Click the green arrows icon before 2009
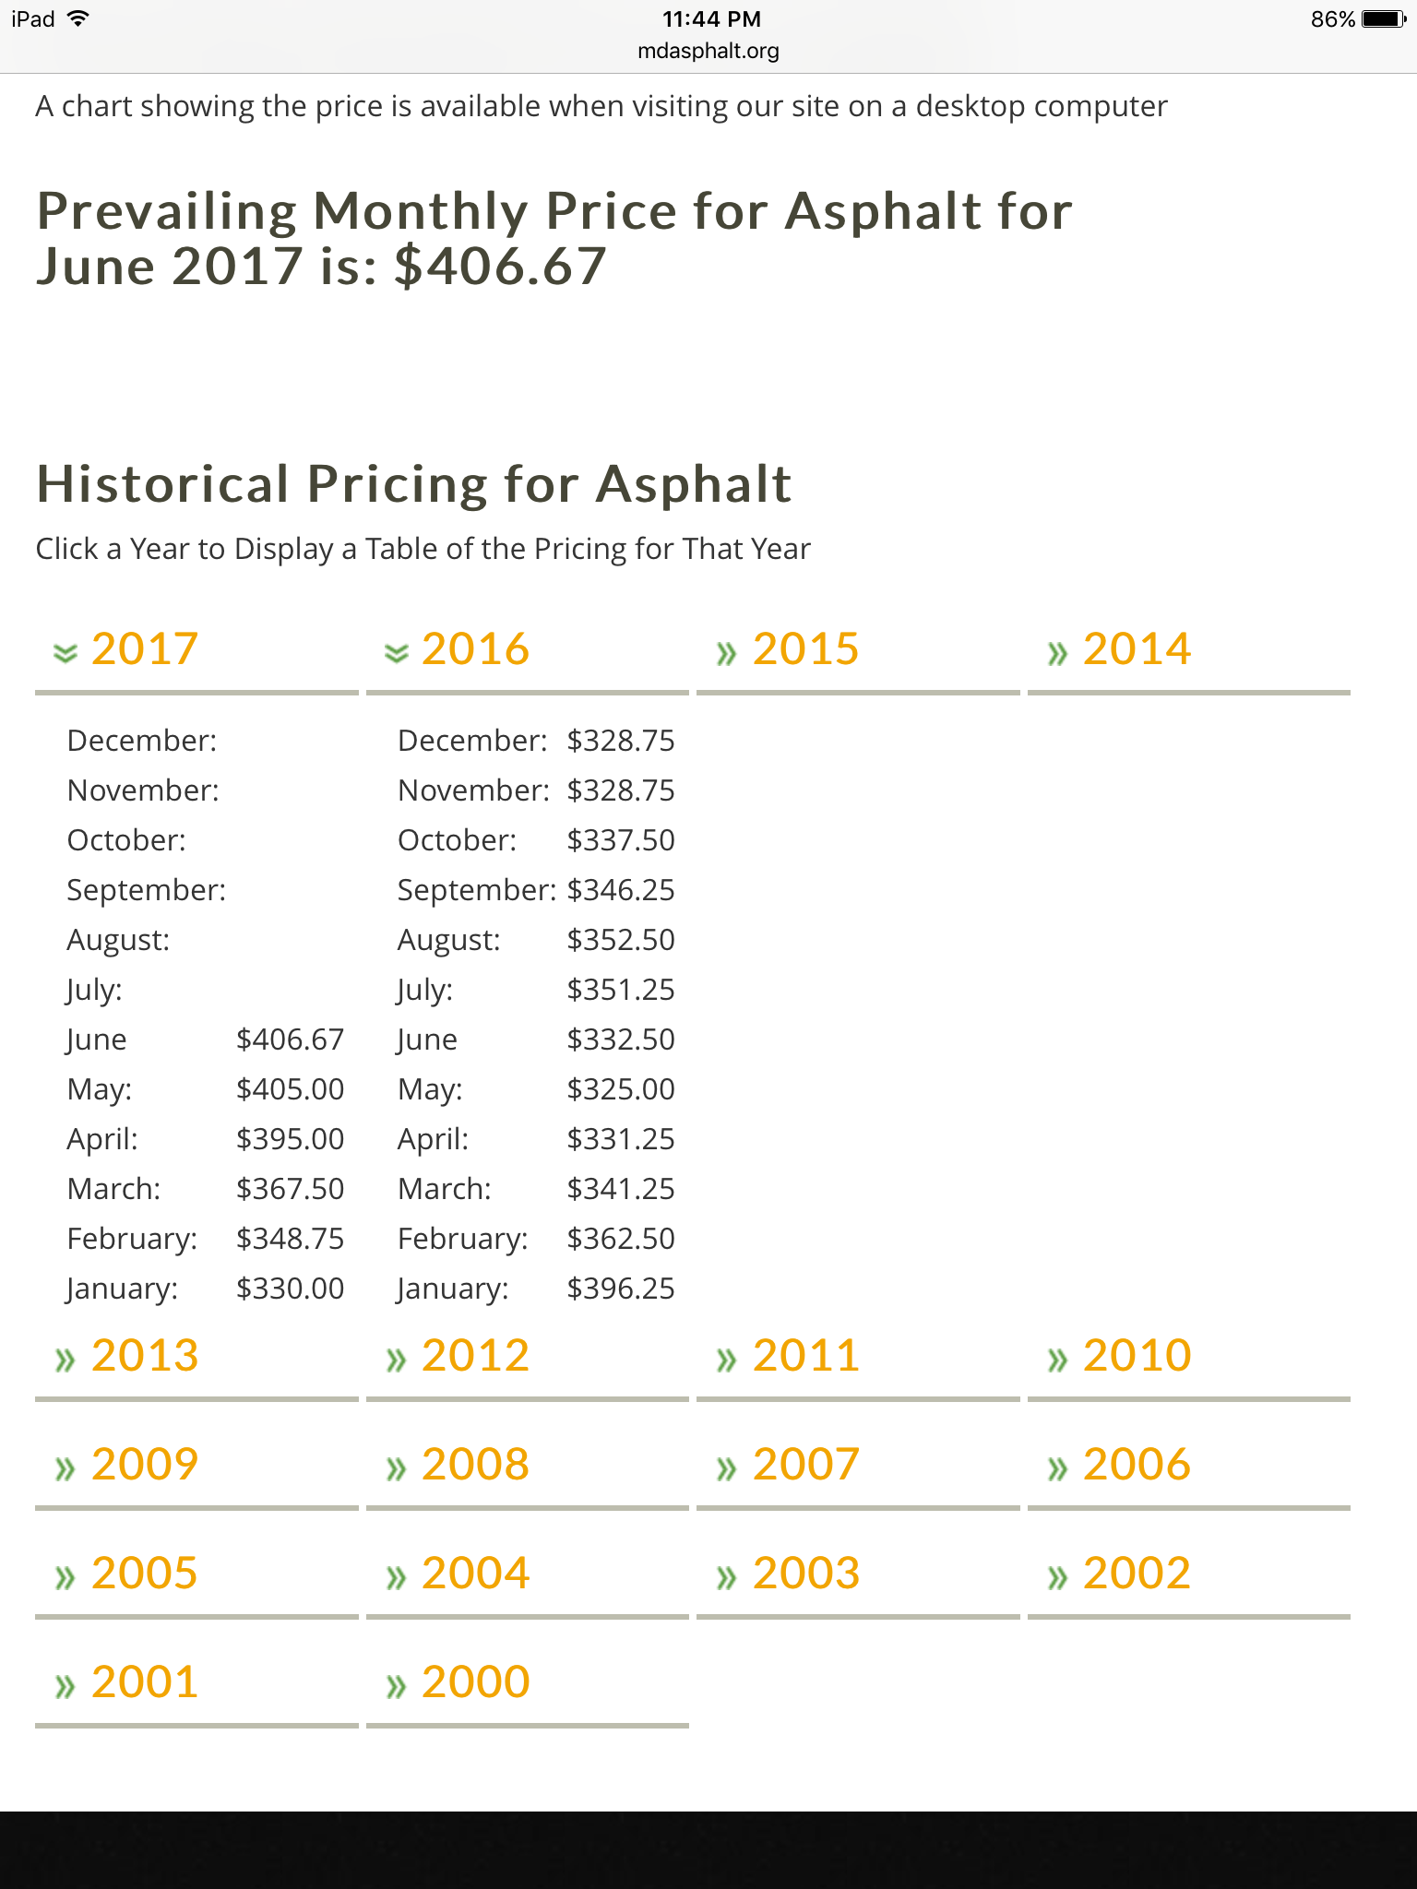This screenshot has width=1417, height=1889. tap(65, 1469)
